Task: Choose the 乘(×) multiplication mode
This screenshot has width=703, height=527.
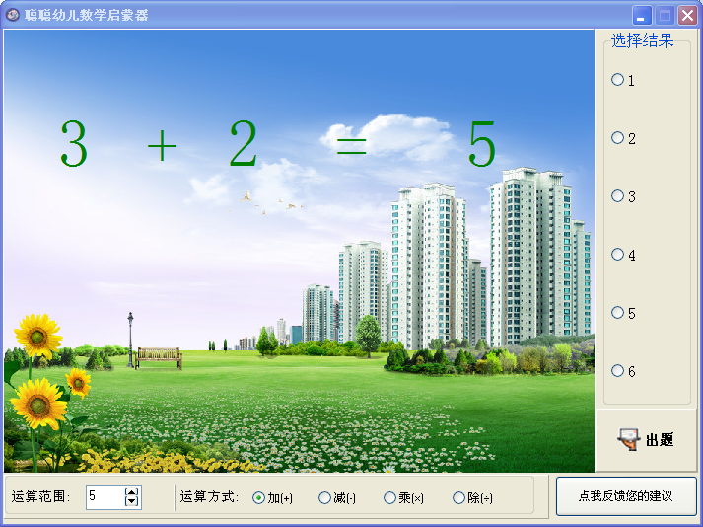Action: tap(403, 497)
